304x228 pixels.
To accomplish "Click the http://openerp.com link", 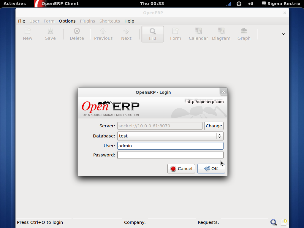I will (x=205, y=102).
